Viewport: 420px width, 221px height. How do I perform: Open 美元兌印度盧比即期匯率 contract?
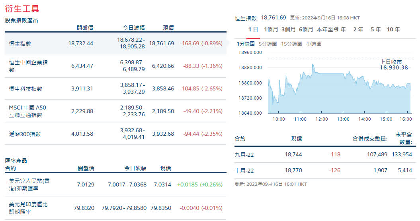pyautogui.click(x=115, y=208)
